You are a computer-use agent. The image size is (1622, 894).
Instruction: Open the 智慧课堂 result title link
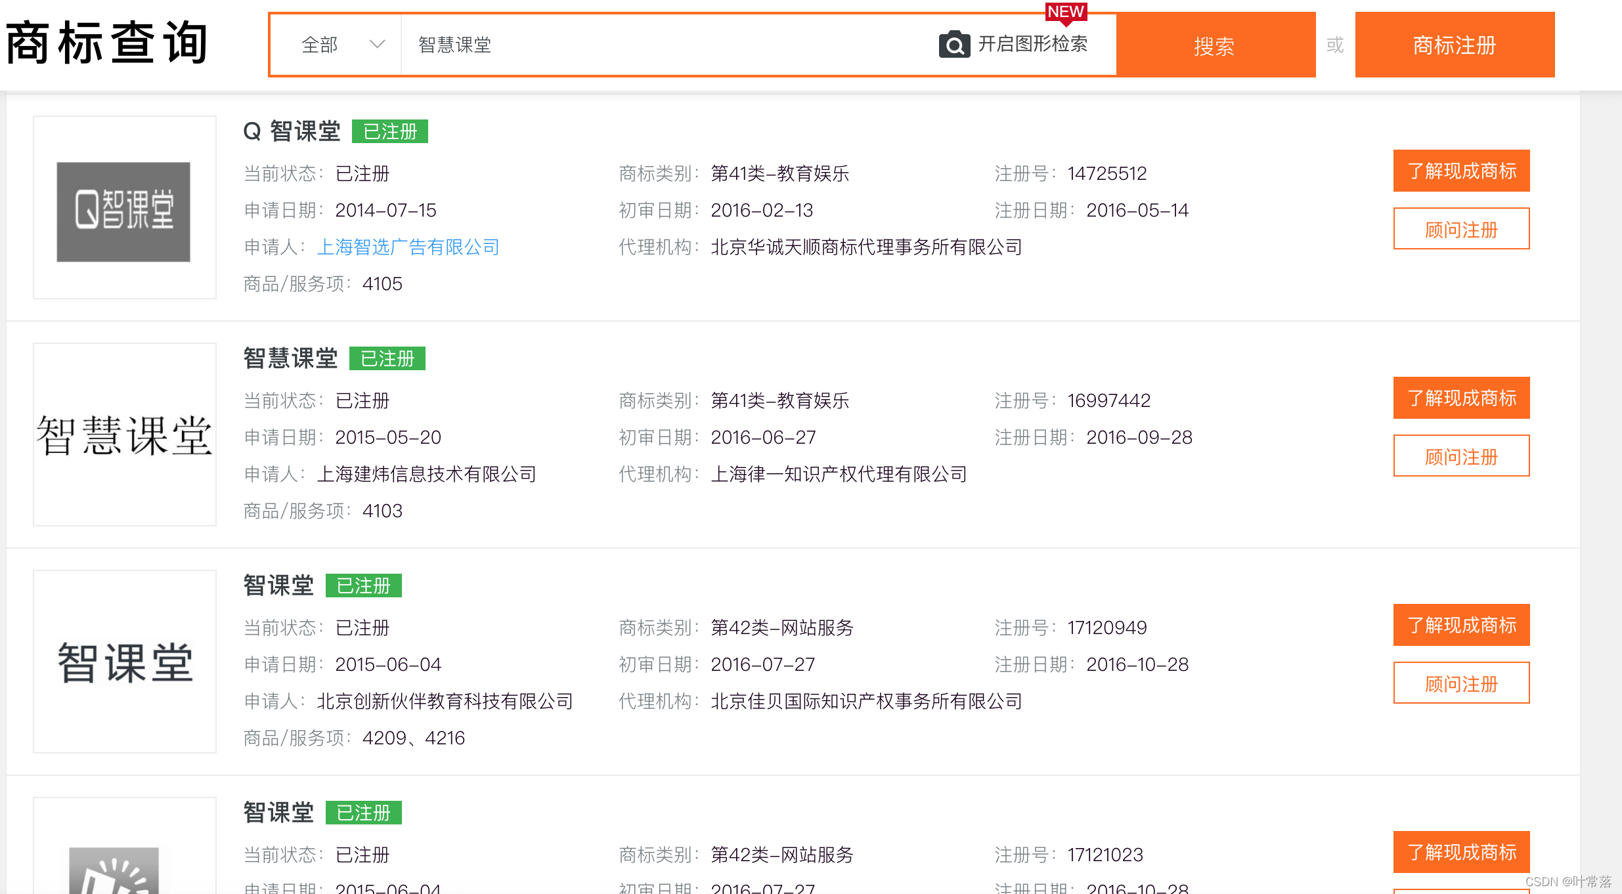[290, 358]
